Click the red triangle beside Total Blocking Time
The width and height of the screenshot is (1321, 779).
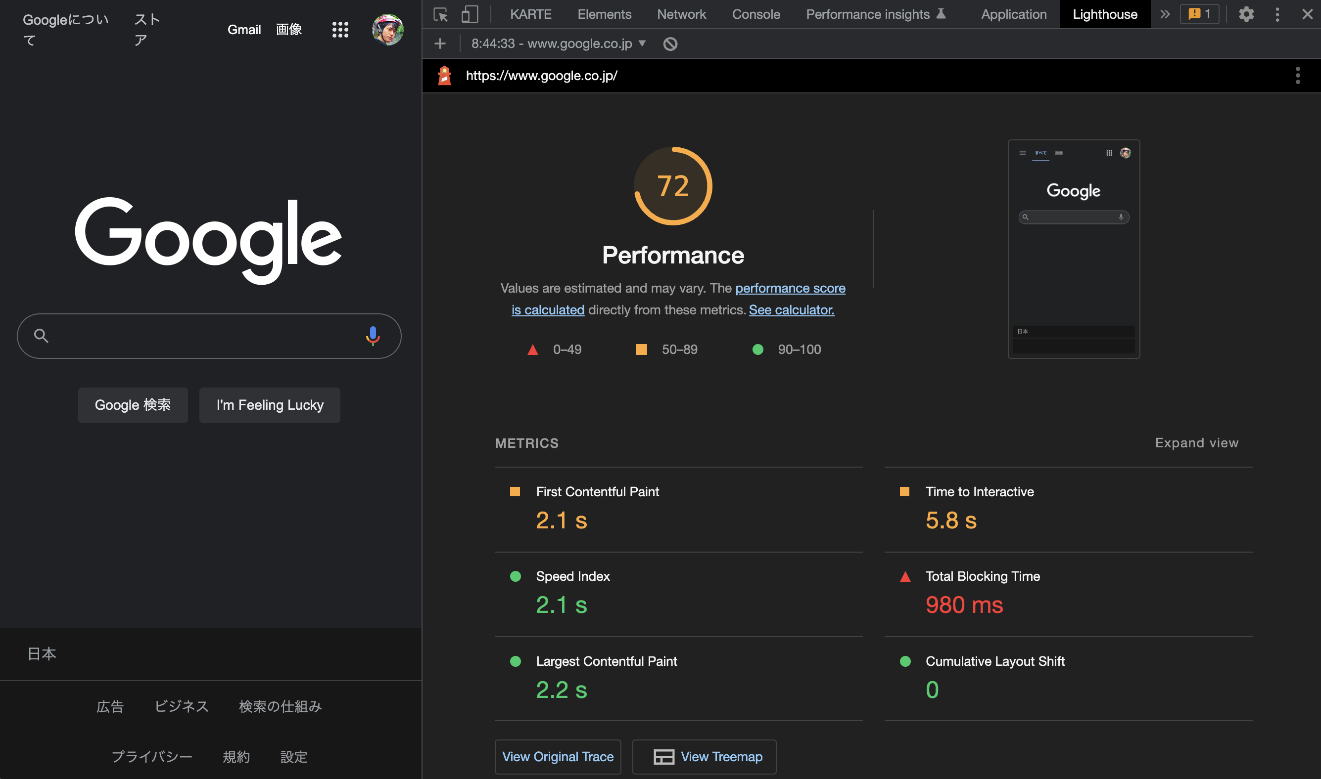pos(905,576)
